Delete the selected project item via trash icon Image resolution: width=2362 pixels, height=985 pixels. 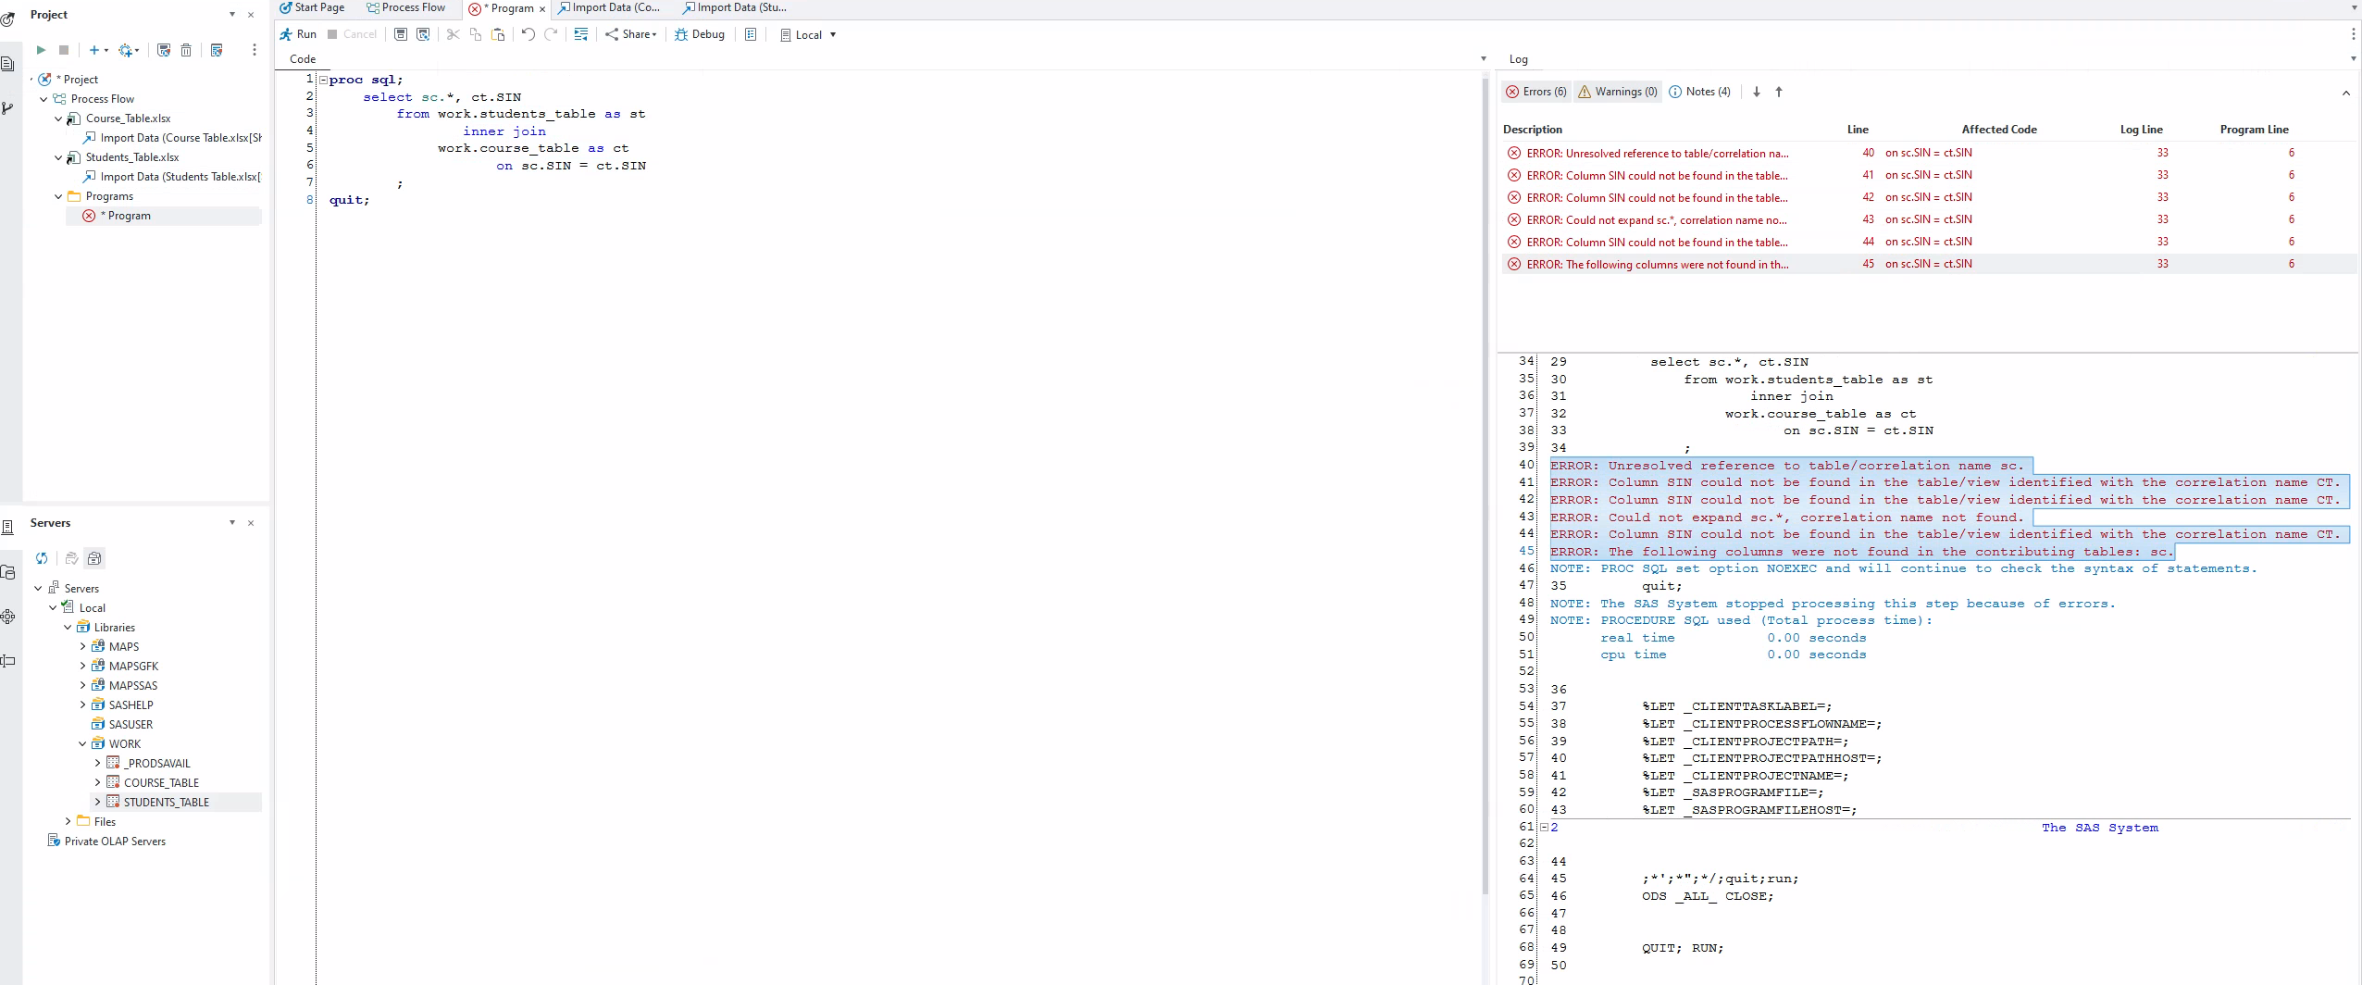tap(185, 50)
